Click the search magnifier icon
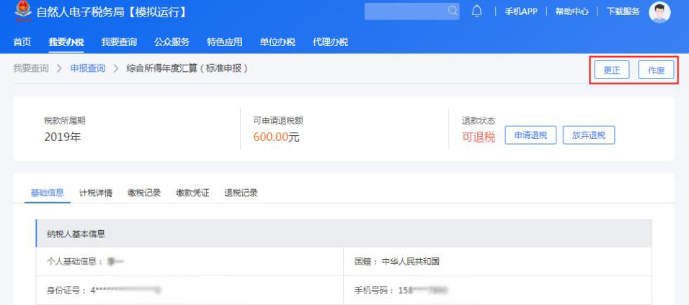Image resolution: width=689 pixels, height=305 pixels. (x=453, y=12)
